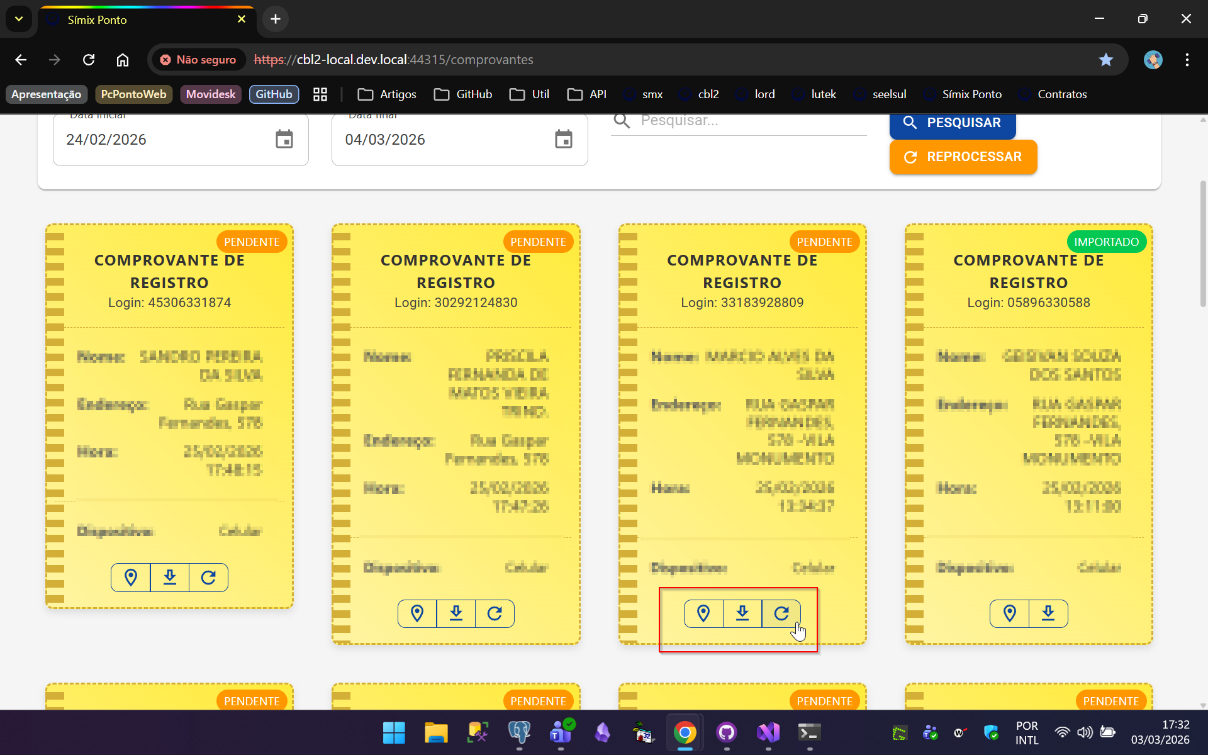Screen dimensions: 1208x755
Task: Open location for login 45306331874 card
Action: (131, 578)
